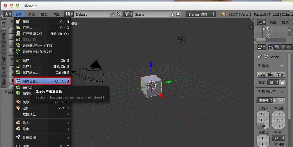
Task: Expand the 导出 submenu
Action: pos(42,129)
